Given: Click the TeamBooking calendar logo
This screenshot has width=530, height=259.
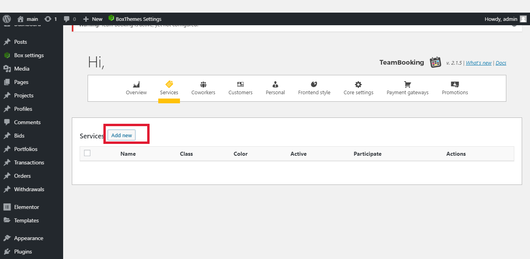Looking at the screenshot, I should pyautogui.click(x=435, y=62).
